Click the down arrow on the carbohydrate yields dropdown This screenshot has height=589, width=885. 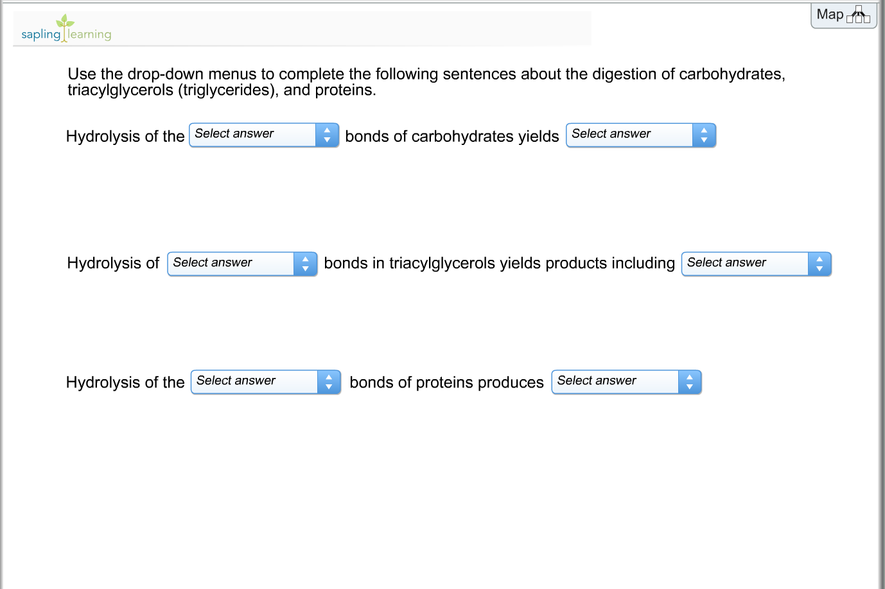(x=704, y=139)
